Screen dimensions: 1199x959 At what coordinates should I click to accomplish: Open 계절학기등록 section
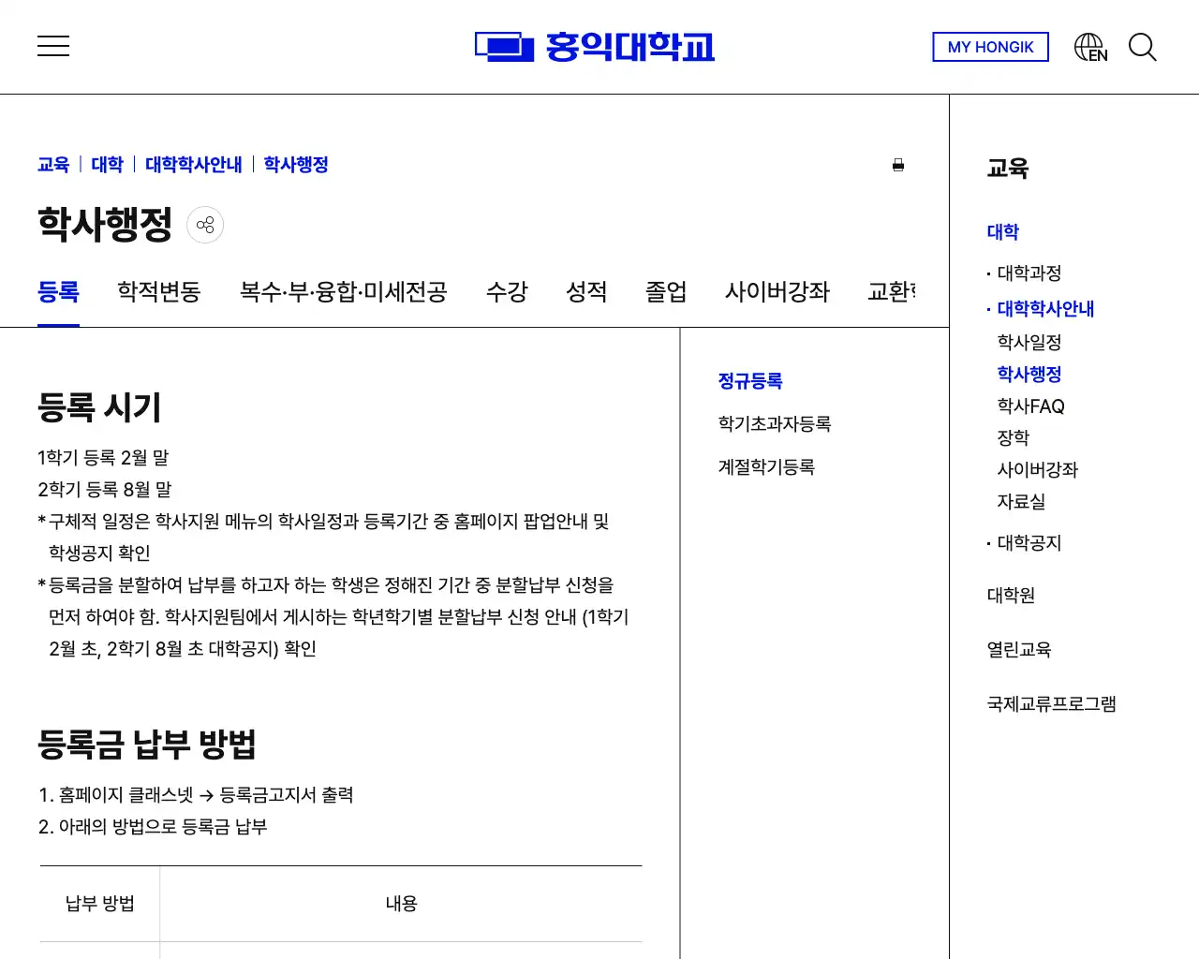click(x=768, y=465)
